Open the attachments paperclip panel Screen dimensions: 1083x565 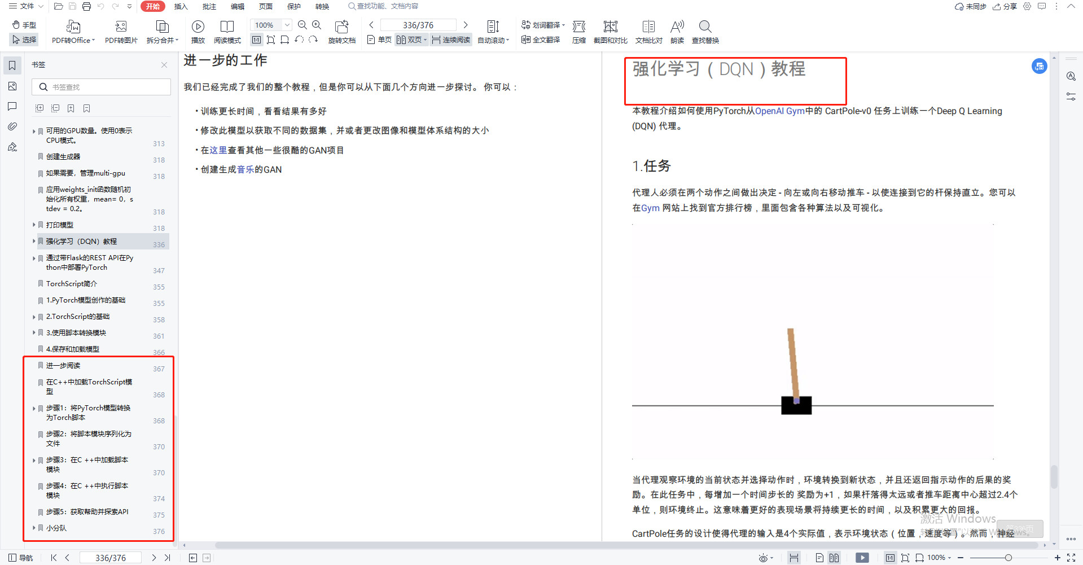coord(12,127)
